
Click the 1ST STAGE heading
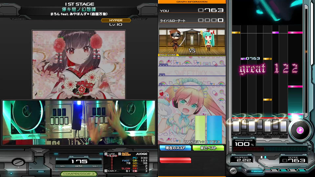click(79, 4)
